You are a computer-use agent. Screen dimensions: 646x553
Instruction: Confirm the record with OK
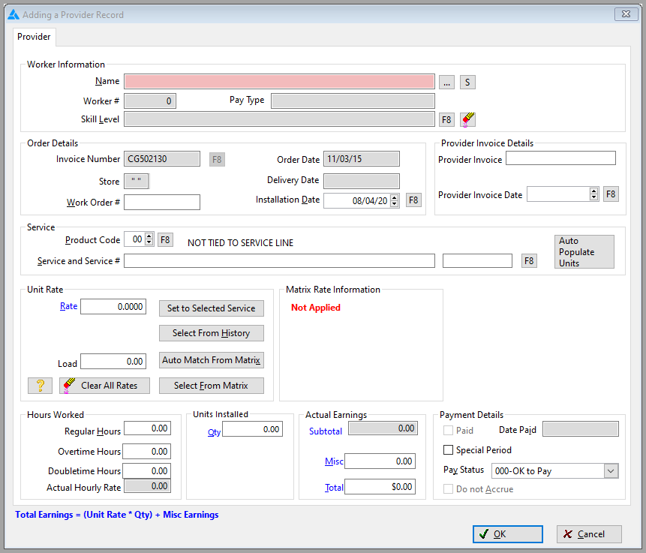pos(507,534)
